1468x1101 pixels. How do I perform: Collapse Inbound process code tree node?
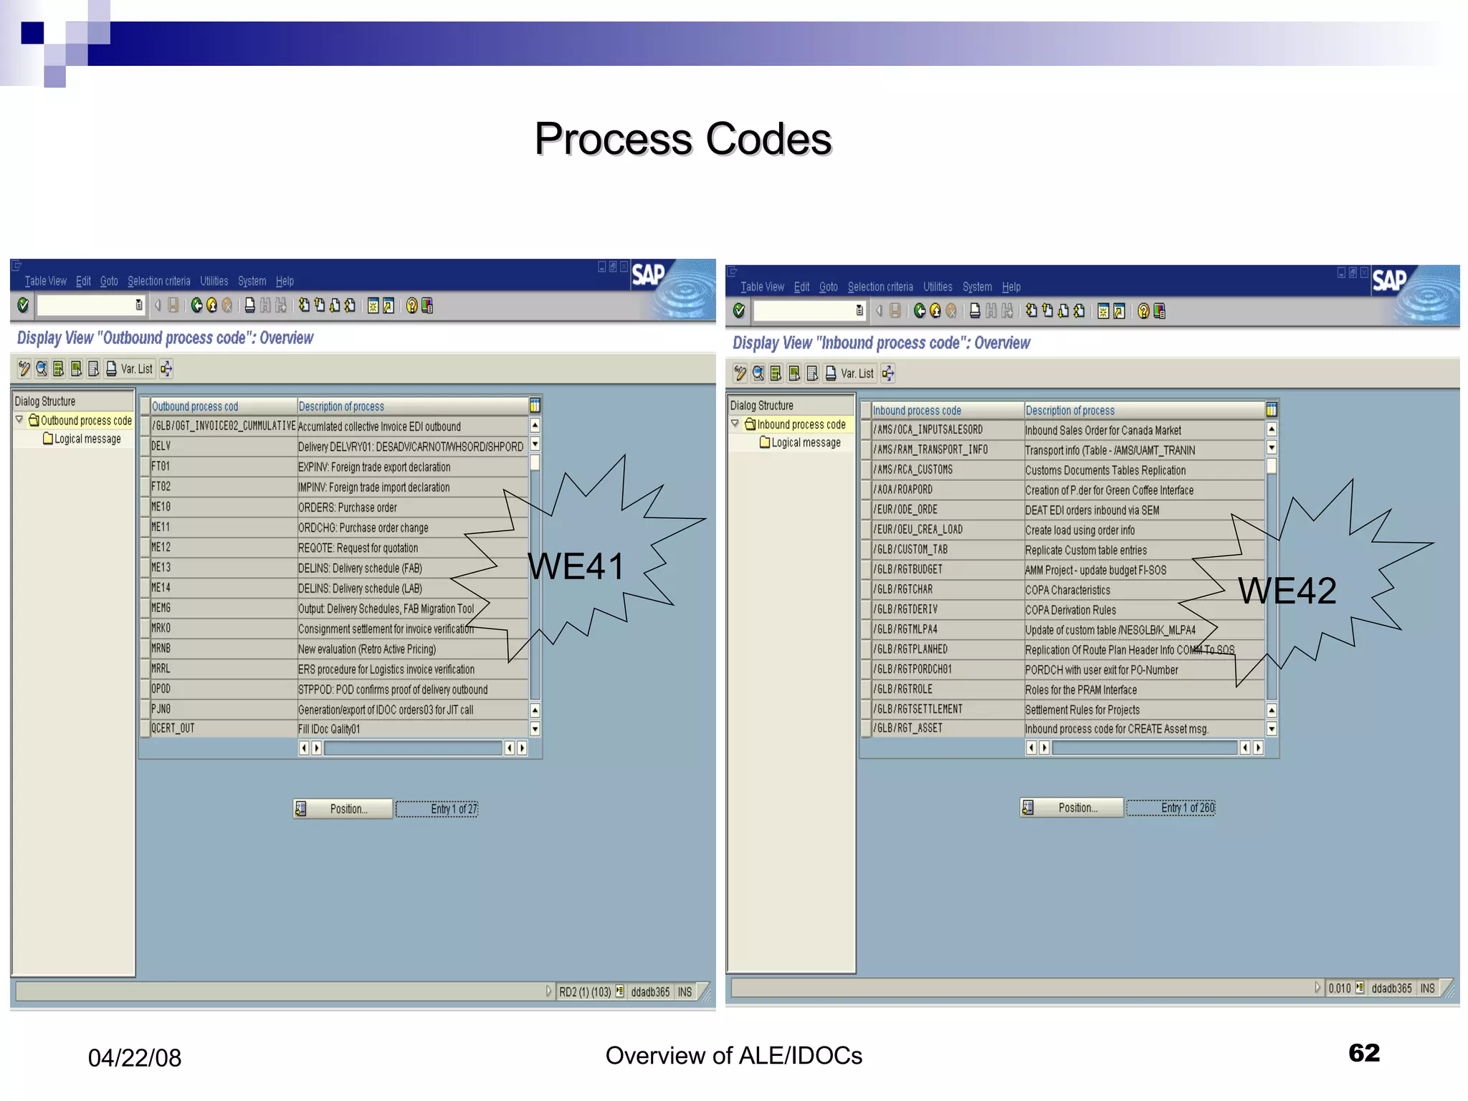pos(735,424)
